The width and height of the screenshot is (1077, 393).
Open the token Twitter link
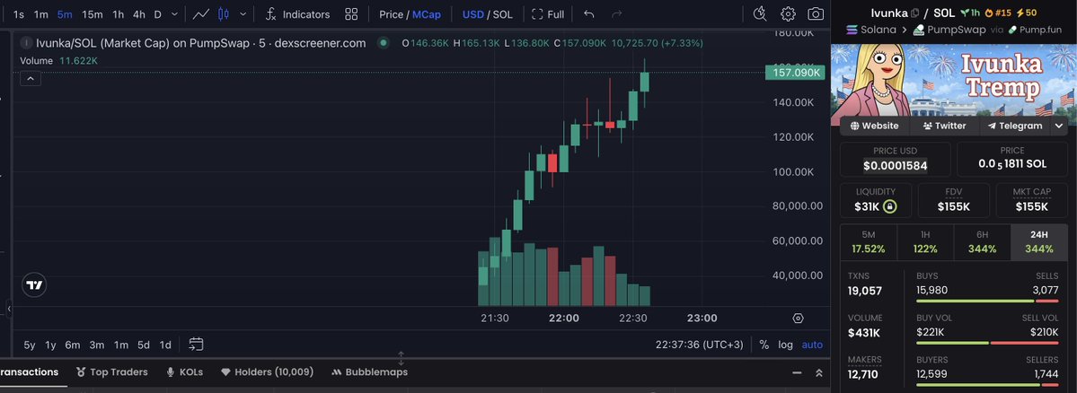944,126
